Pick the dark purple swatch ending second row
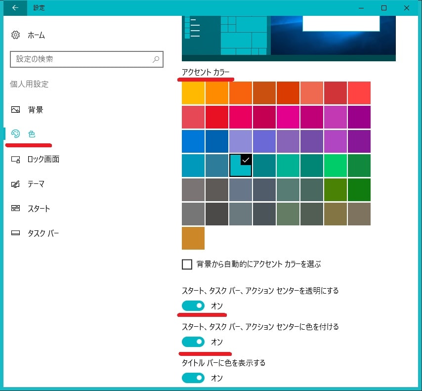This screenshot has height=391, width=422. [x=359, y=117]
